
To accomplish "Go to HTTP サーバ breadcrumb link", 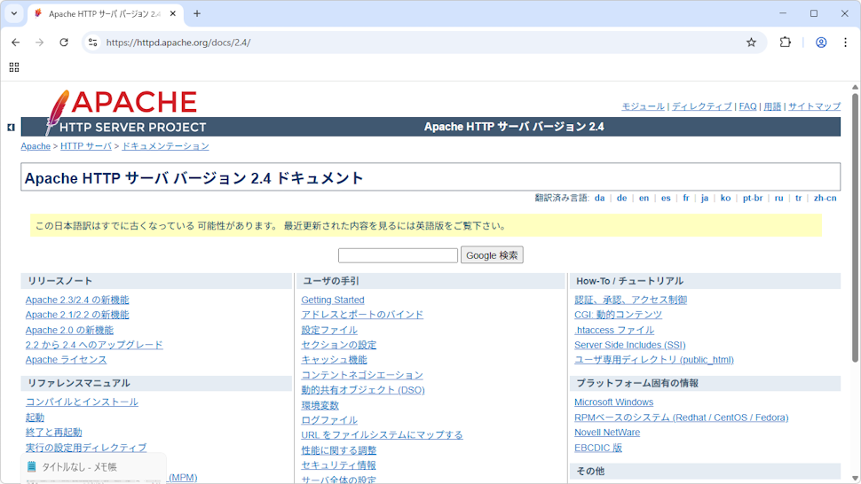I will [86, 146].
